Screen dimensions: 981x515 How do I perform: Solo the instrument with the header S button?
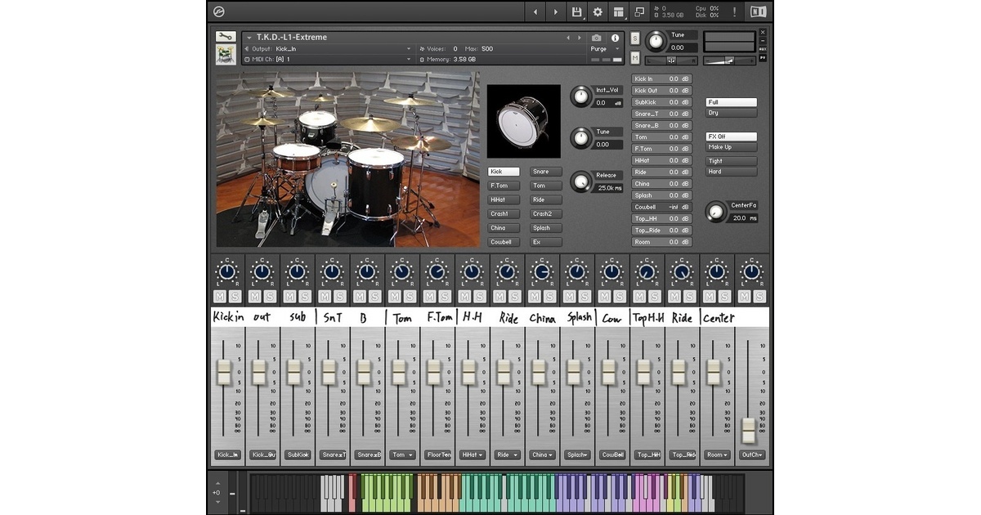click(x=635, y=39)
